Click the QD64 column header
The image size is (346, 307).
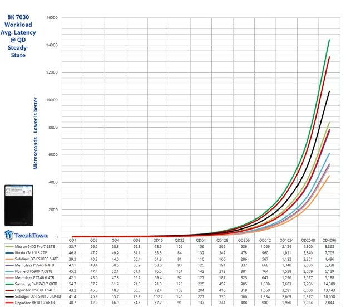coord(201,241)
